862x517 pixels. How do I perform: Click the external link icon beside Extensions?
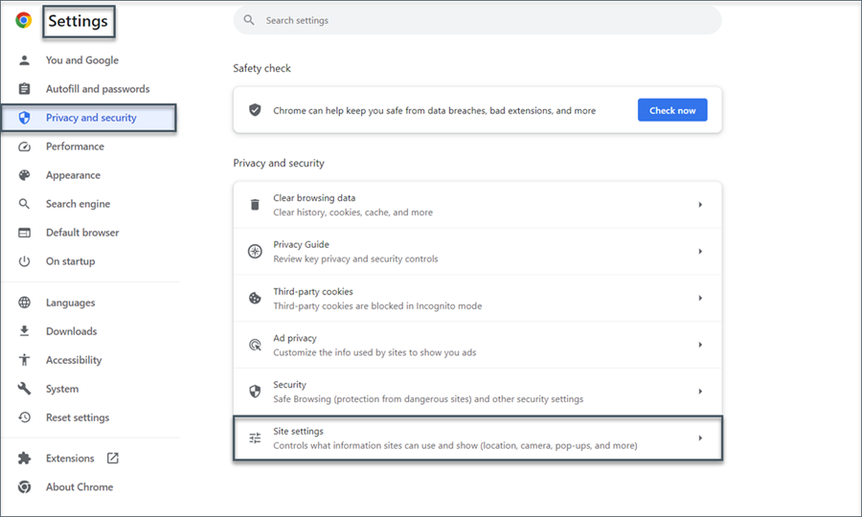click(113, 459)
